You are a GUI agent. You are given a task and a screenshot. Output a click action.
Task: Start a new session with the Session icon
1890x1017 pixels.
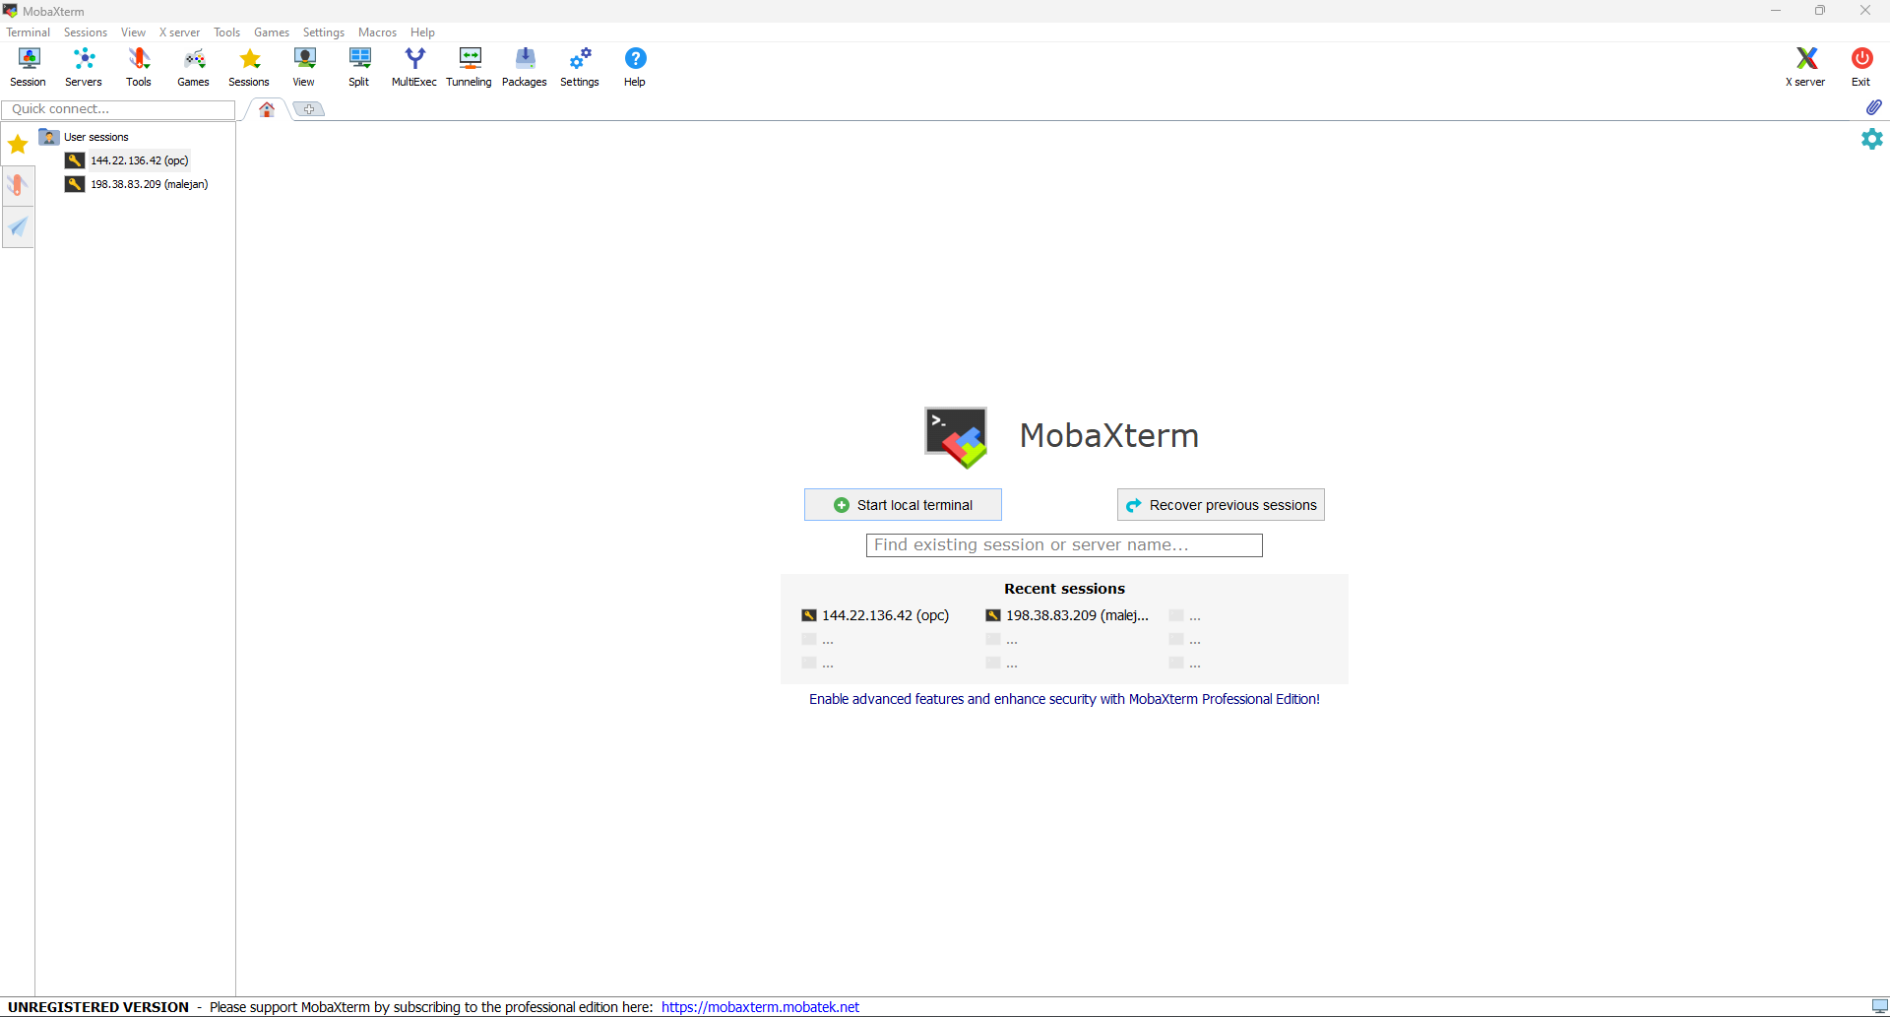coord(28,66)
